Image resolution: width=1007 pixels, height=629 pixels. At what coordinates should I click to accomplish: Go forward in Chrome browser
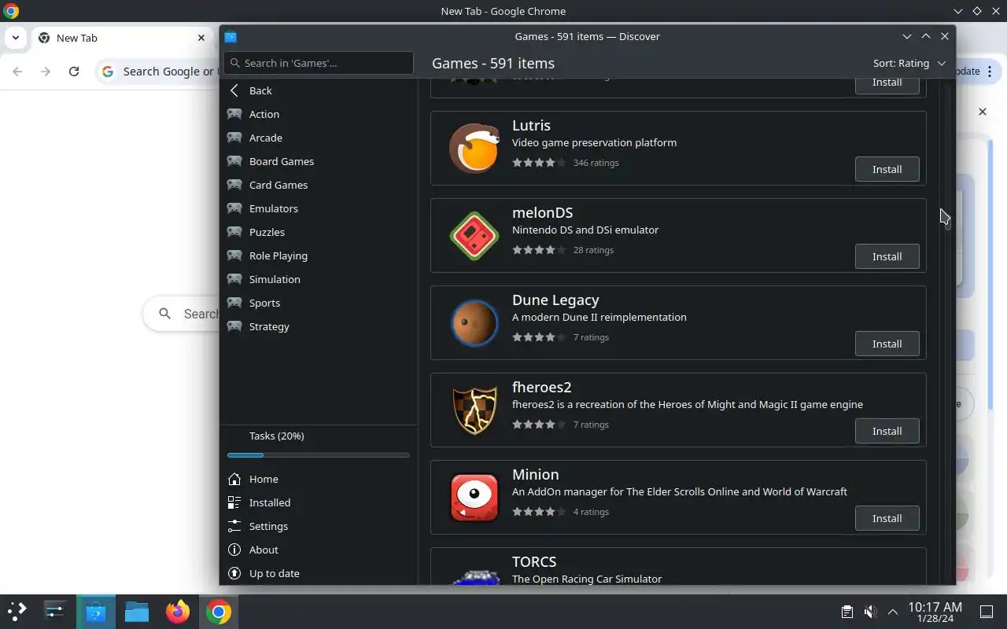(x=46, y=71)
